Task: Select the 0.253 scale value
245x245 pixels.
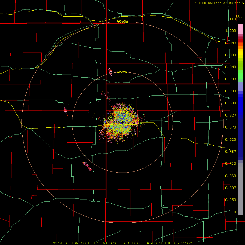Action: point(231,200)
